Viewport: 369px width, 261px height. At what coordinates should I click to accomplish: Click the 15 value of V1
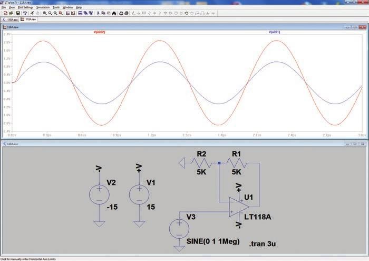pyautogui.click(x=151, y=207)
